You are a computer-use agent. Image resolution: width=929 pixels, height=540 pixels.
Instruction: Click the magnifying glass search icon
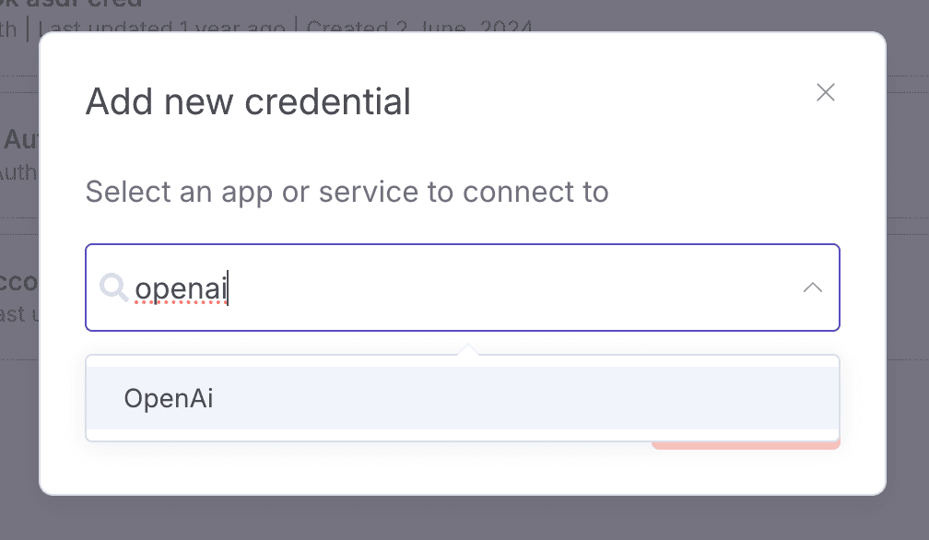tap(114, 288)
